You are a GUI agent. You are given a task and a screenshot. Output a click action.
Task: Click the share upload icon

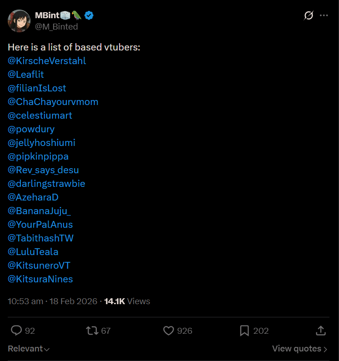[x=320, y=331]
